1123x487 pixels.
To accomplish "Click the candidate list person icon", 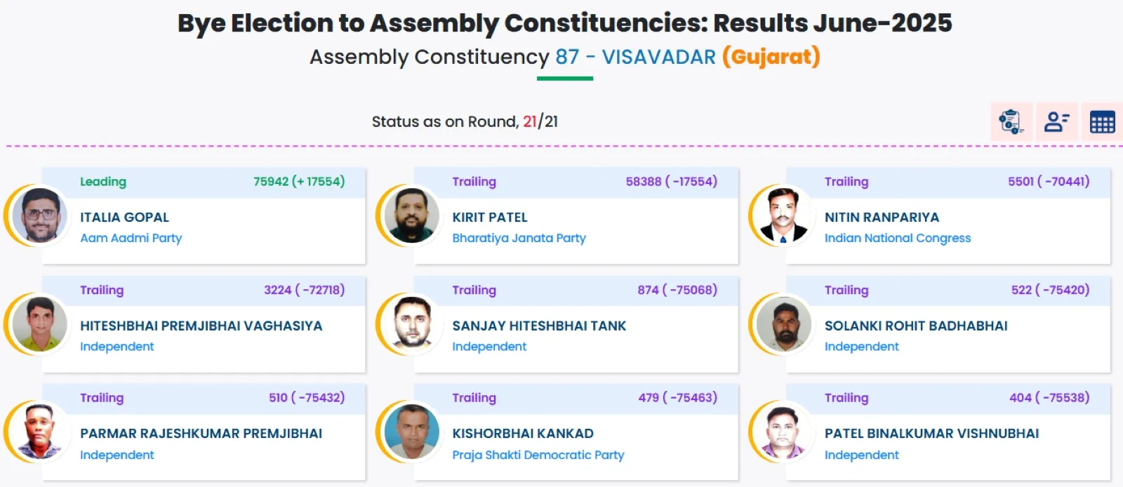I will (x=1056, y=121).
